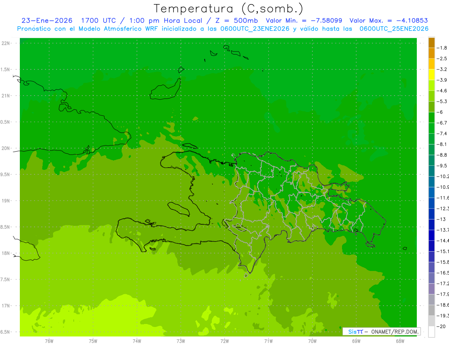Pick the lime swatch between -3.9 and -4.6

(x=431, y=85)
